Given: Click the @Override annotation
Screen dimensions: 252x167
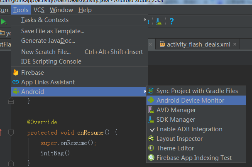Looking at the screenshot, I should 42,122.
